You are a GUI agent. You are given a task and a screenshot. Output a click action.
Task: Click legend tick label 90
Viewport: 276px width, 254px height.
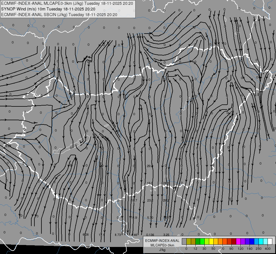[231, 249]
